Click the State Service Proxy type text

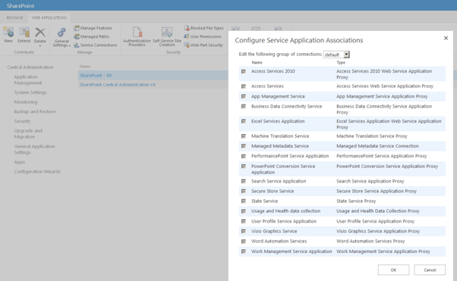click(x=356, y=201)
